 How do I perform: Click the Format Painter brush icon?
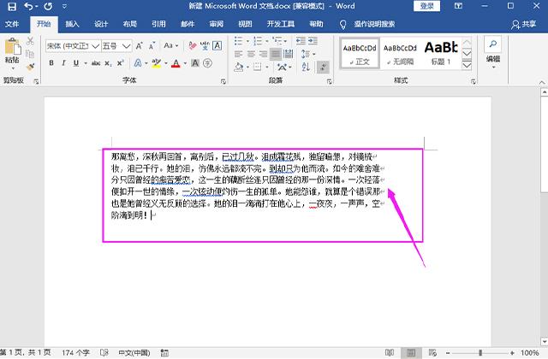pos(30,67)
